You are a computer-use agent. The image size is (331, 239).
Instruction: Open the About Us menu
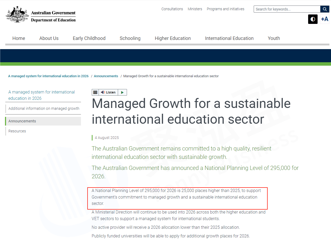49,38
